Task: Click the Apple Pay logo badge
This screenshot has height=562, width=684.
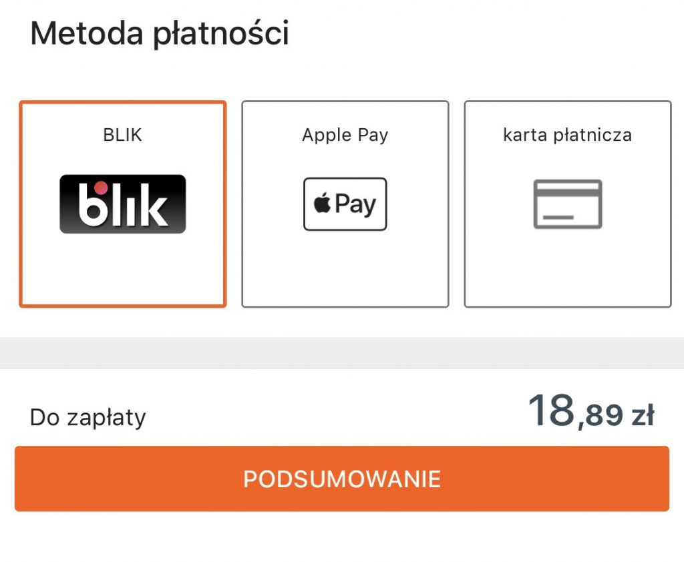Action: [345, 204]
